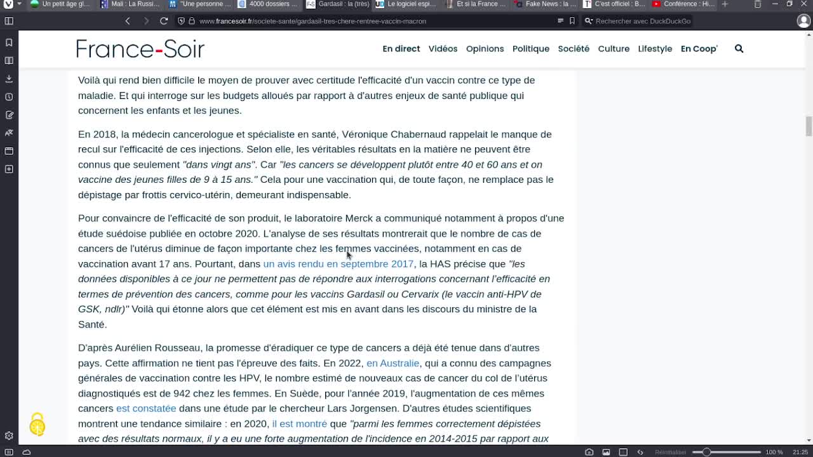813x457 pixels.
Task: Open the downloads panel in the sidebar
Action: (x=8, y=77)
